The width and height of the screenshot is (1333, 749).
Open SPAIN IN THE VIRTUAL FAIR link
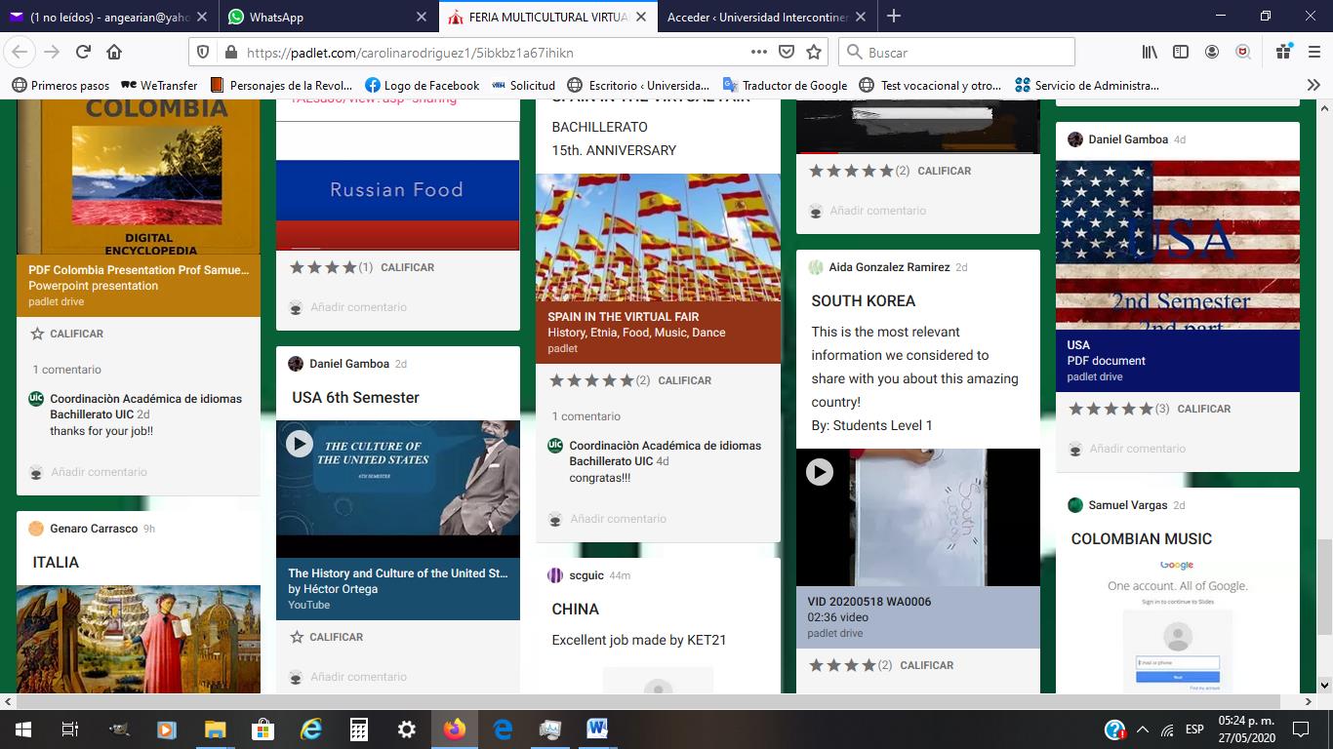pos(658,332)
